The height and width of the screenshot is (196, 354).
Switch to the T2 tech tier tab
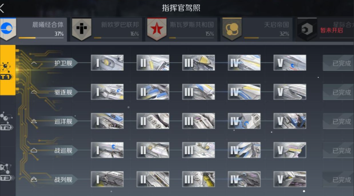7,121
